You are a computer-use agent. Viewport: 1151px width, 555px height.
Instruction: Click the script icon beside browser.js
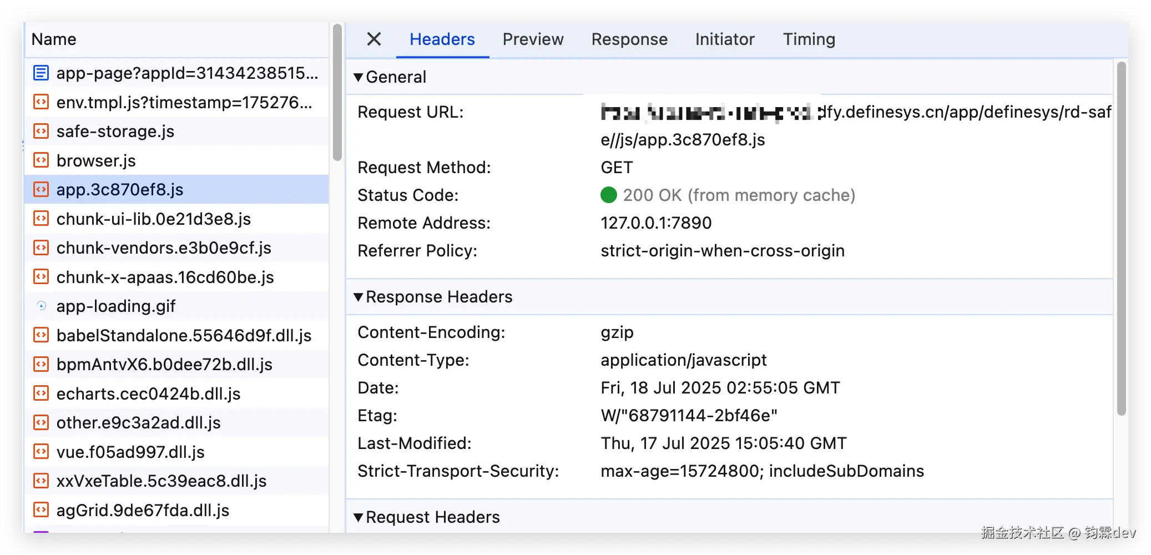pyautogui.click(x=41, y=160)
